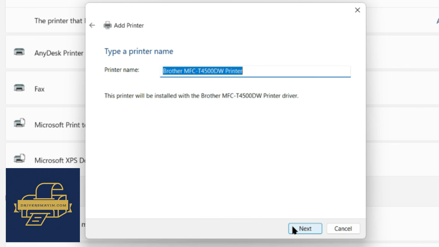The image size is (439, 247).
Task: Click the Microsoft Print to PDF icon
Action: click(19, 123)
